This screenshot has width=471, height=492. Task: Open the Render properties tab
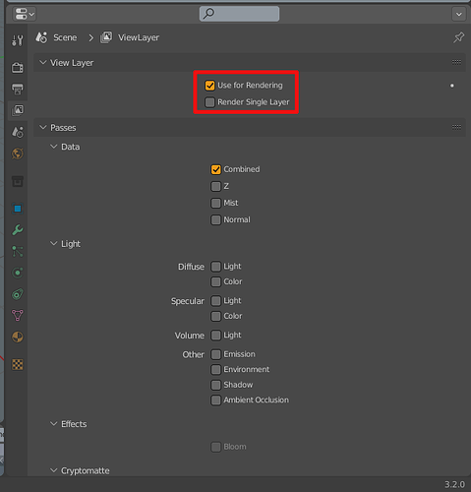(18, 68)
